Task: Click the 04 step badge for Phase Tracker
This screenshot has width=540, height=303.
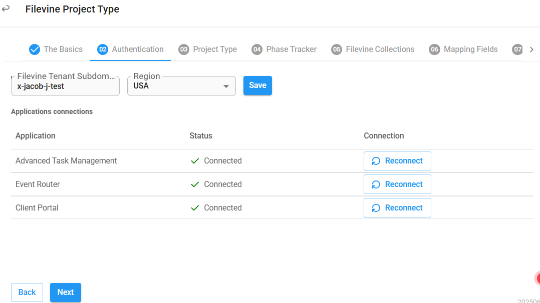Action: tap(257, 49)
